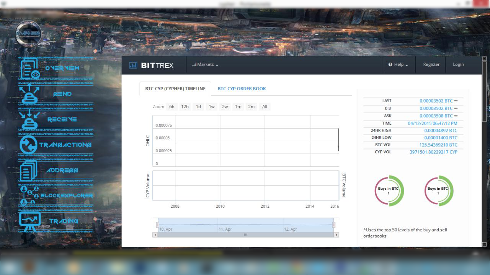Set chart zoom to All

pyautogui.click(x=265, y=107)
